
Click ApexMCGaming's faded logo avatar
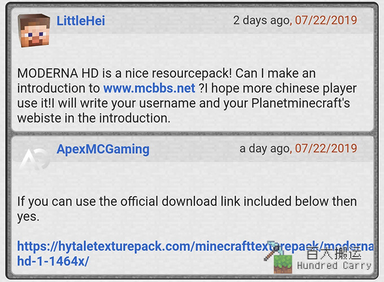point(34,159)
